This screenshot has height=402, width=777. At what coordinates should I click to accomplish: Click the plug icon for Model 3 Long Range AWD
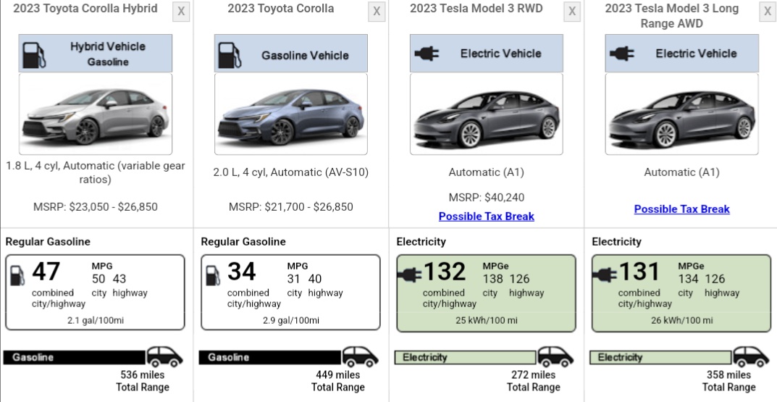[621, 54]
